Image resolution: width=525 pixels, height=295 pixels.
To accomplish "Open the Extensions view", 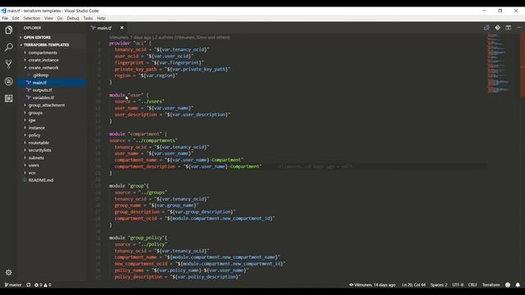I will (9, 98).
